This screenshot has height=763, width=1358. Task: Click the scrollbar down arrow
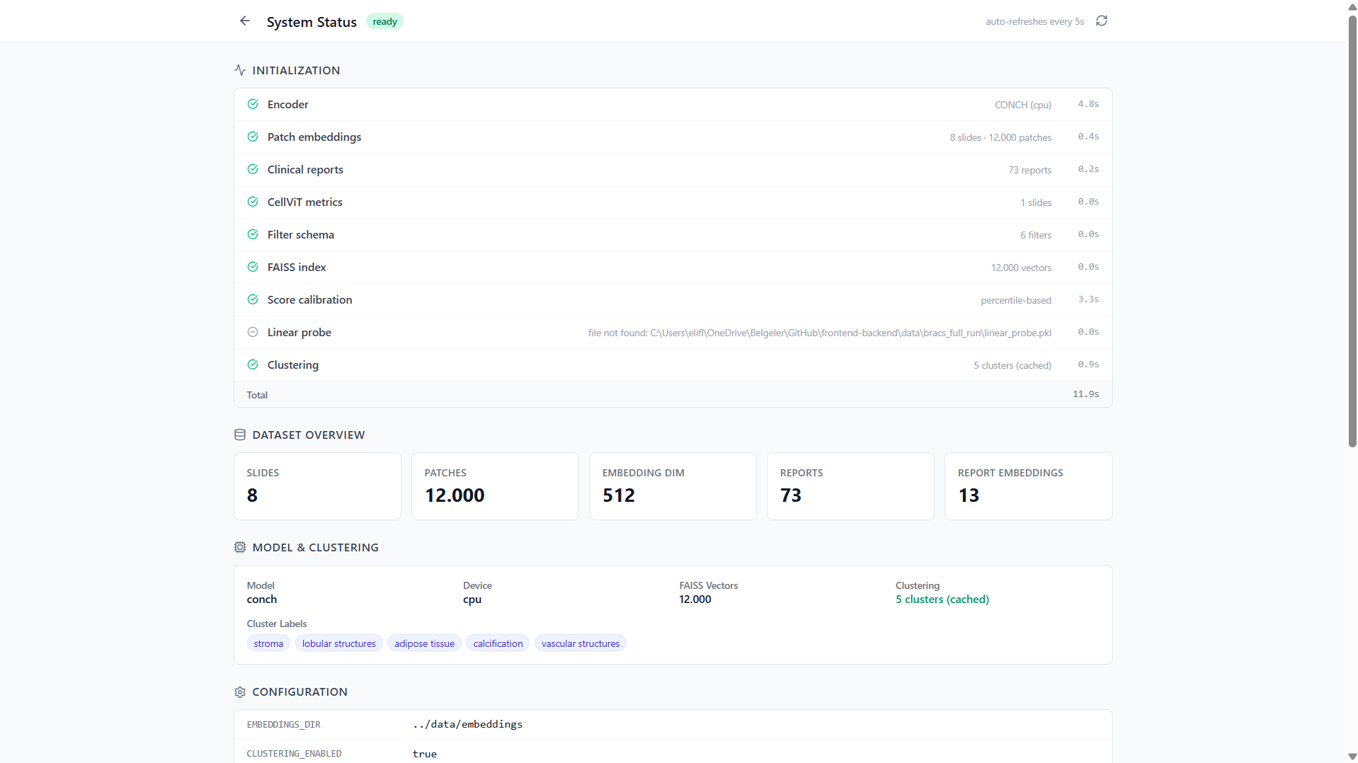click(x=1352, y=757)
